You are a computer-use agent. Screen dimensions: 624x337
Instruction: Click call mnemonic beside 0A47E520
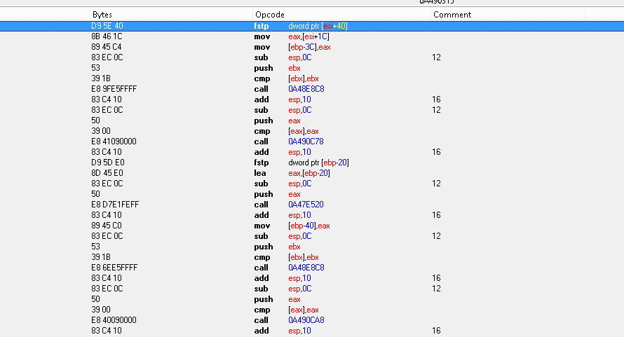point(261,205)
